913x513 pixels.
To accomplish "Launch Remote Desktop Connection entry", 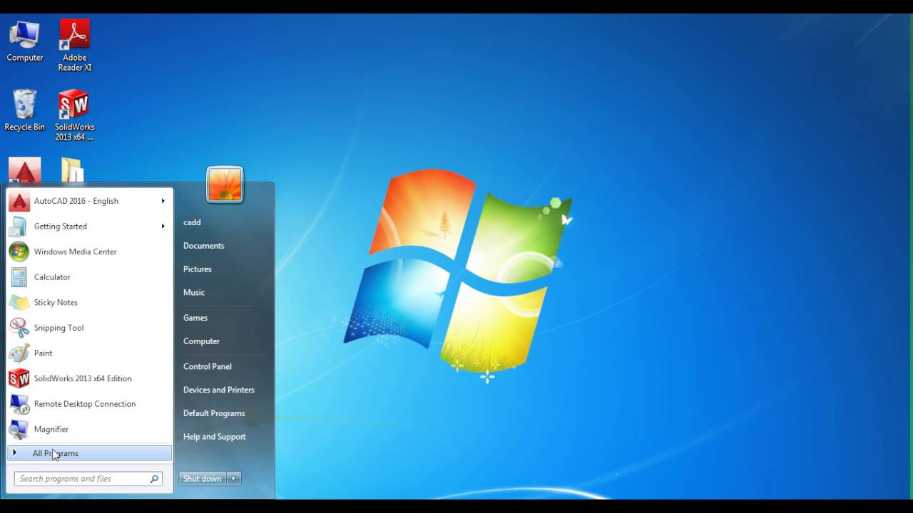I will point(89,404).
